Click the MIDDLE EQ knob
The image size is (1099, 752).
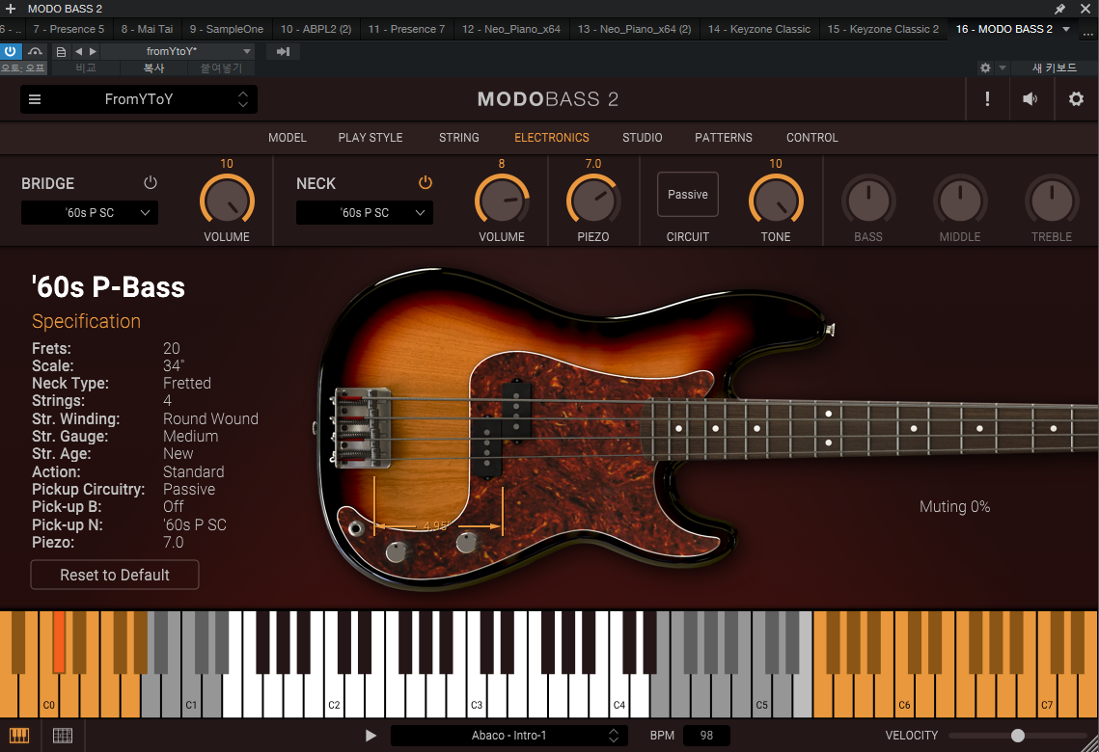point(960,201)
